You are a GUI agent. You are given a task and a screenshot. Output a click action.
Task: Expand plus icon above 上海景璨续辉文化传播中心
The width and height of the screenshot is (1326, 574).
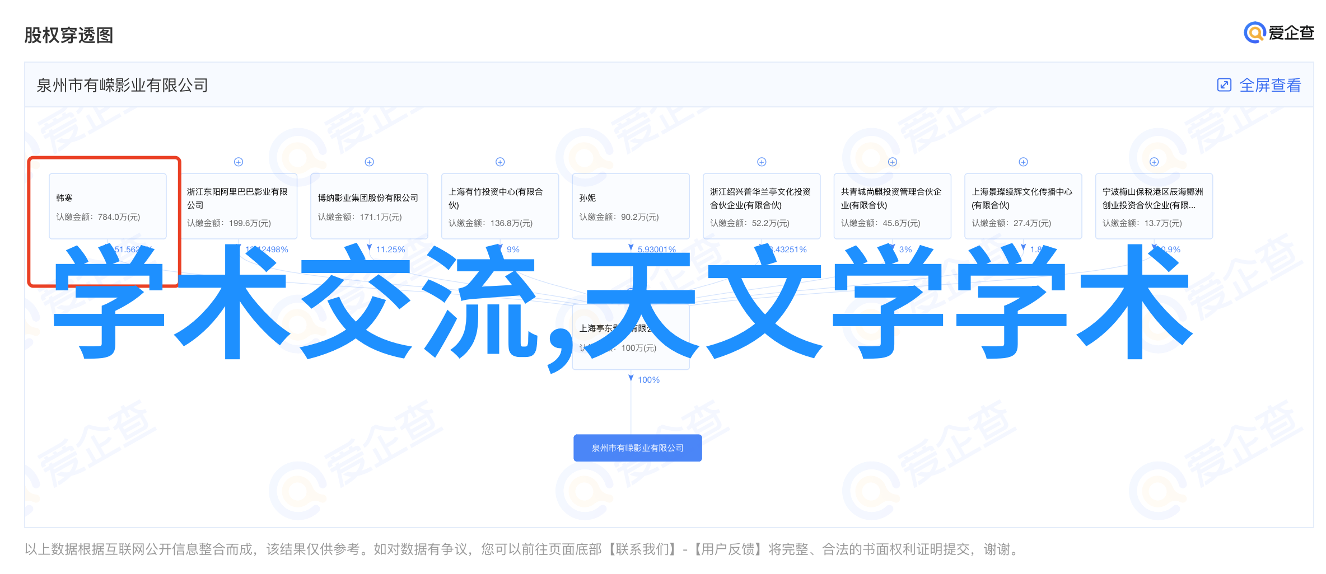coord(1023,162)
